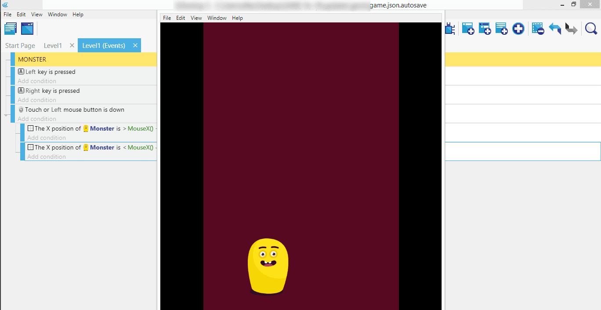Click the yellow Monster in the preview
This screenshot has height=310, width=601.
[268, 266]
